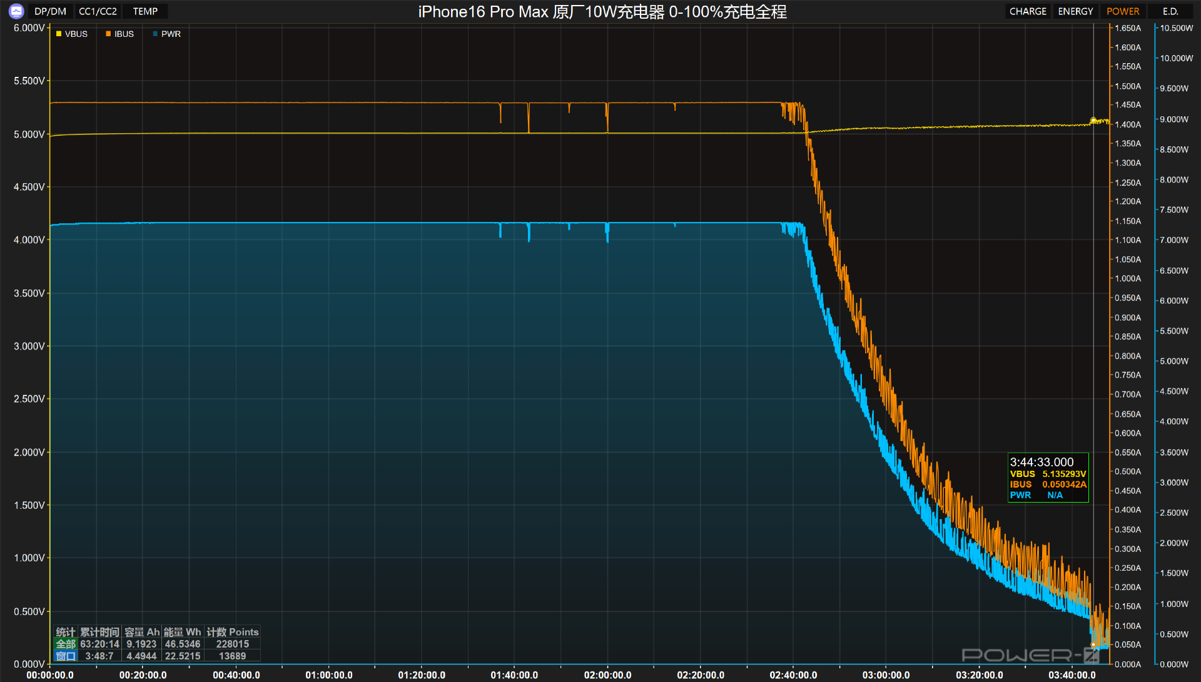Click the cursor marker dot on VBUS line
The height and width of the screenshot is (682, 1201).
pyautogui.click(x=1093, y=120)
